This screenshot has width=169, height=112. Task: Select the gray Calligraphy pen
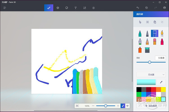(x=147, y=33)
